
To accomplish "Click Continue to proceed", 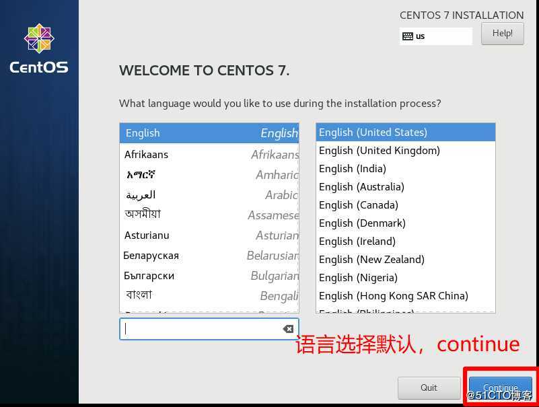I will pos(501,387).
